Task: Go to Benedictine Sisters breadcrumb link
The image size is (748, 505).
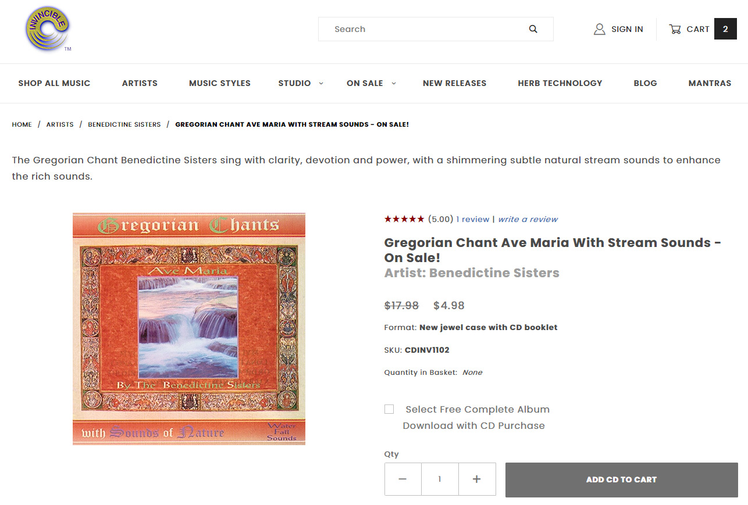Action: coord(124,124)
